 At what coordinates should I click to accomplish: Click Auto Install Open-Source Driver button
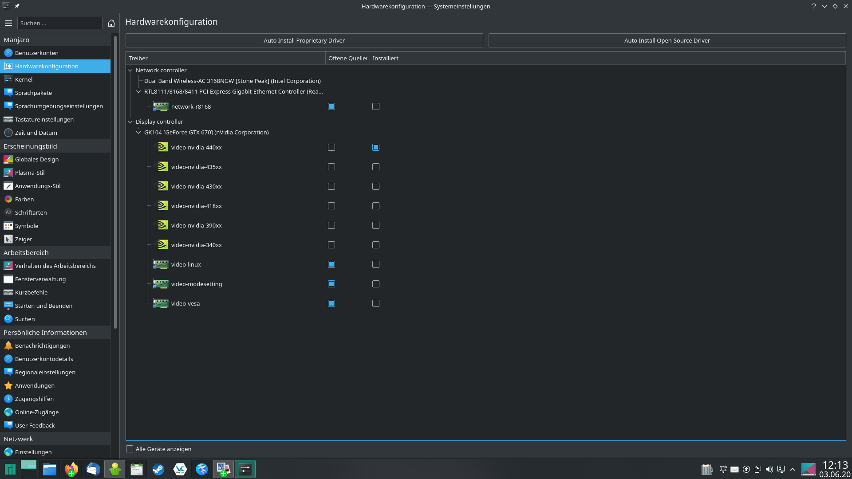click(x=667, y=40)
